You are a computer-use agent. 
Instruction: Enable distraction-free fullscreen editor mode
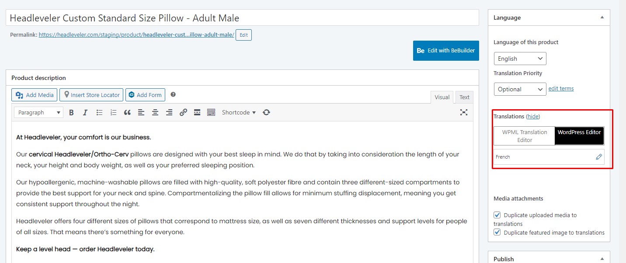tap(464, 112)
